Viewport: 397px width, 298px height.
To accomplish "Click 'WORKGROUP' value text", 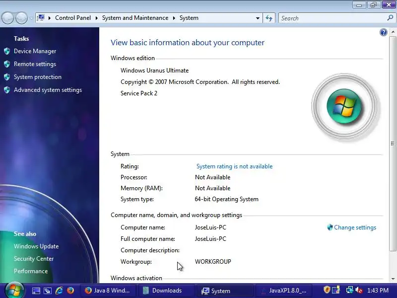I will (213, 262).
